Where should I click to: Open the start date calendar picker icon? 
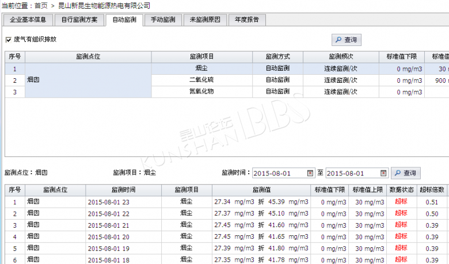point(311,173)
